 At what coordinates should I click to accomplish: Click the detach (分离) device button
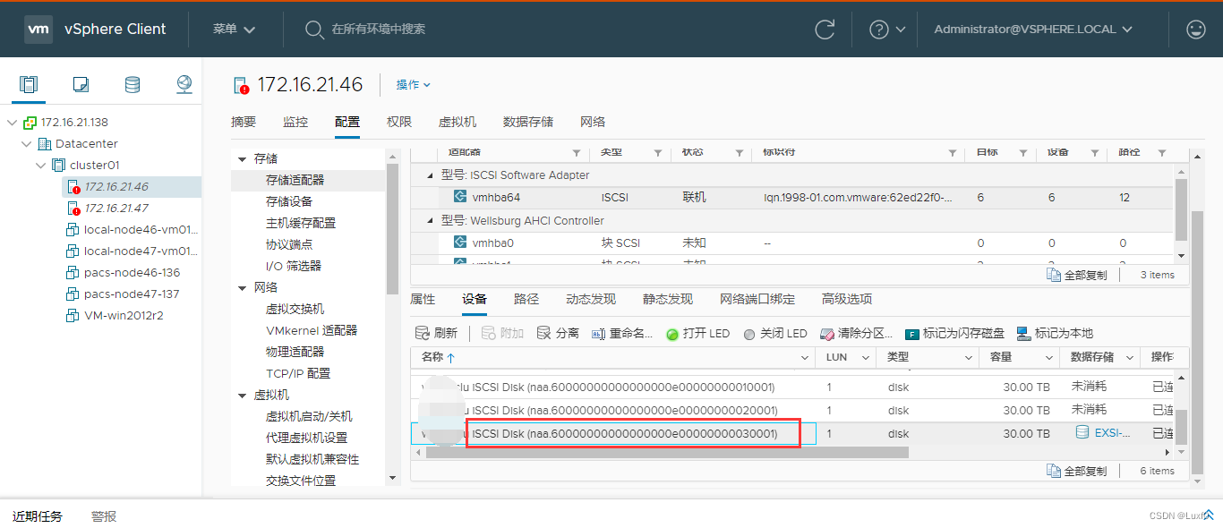pos(558,333)
